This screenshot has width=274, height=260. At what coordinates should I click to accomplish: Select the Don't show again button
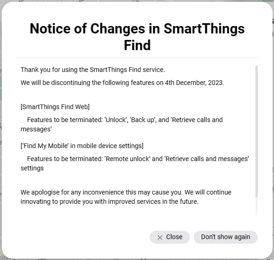[225, 237]
